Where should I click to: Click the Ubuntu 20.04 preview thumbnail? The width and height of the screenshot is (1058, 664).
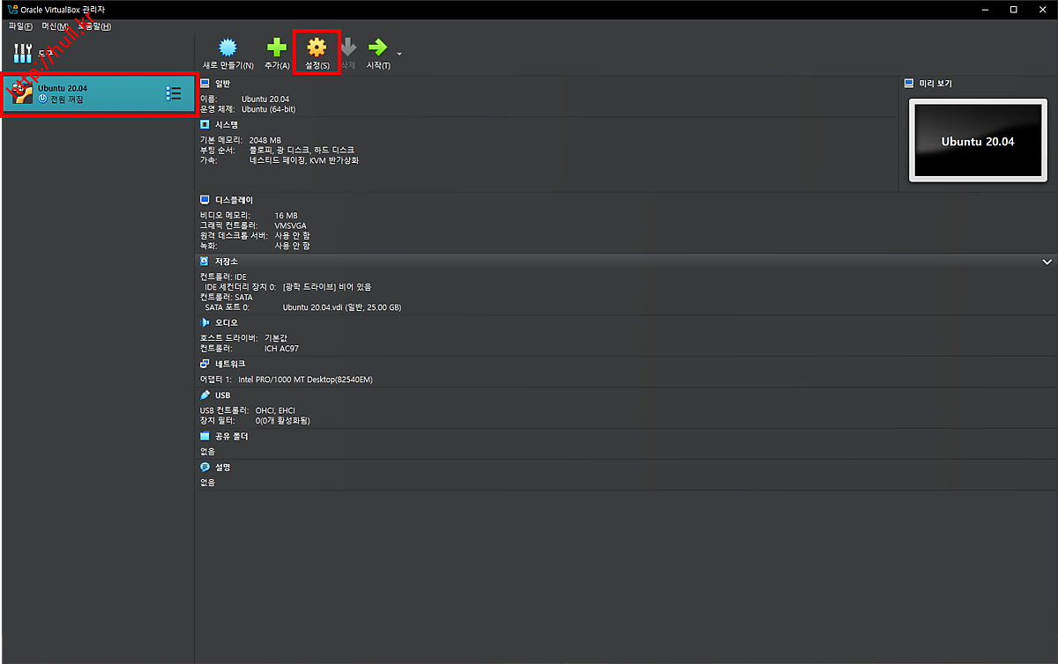(978, 141)
